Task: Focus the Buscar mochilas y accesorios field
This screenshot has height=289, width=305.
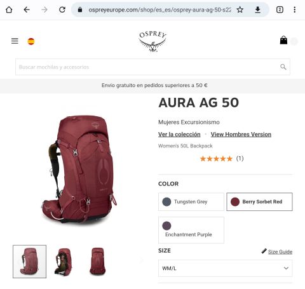Action: pyautogui.click(x=152, y=67)
